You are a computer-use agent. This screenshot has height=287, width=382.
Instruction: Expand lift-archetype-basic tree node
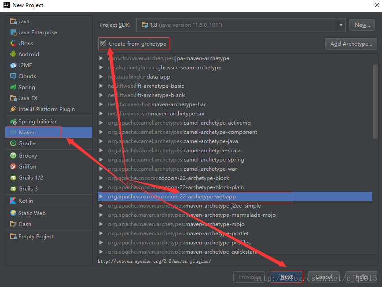click(x=101, y=86)
